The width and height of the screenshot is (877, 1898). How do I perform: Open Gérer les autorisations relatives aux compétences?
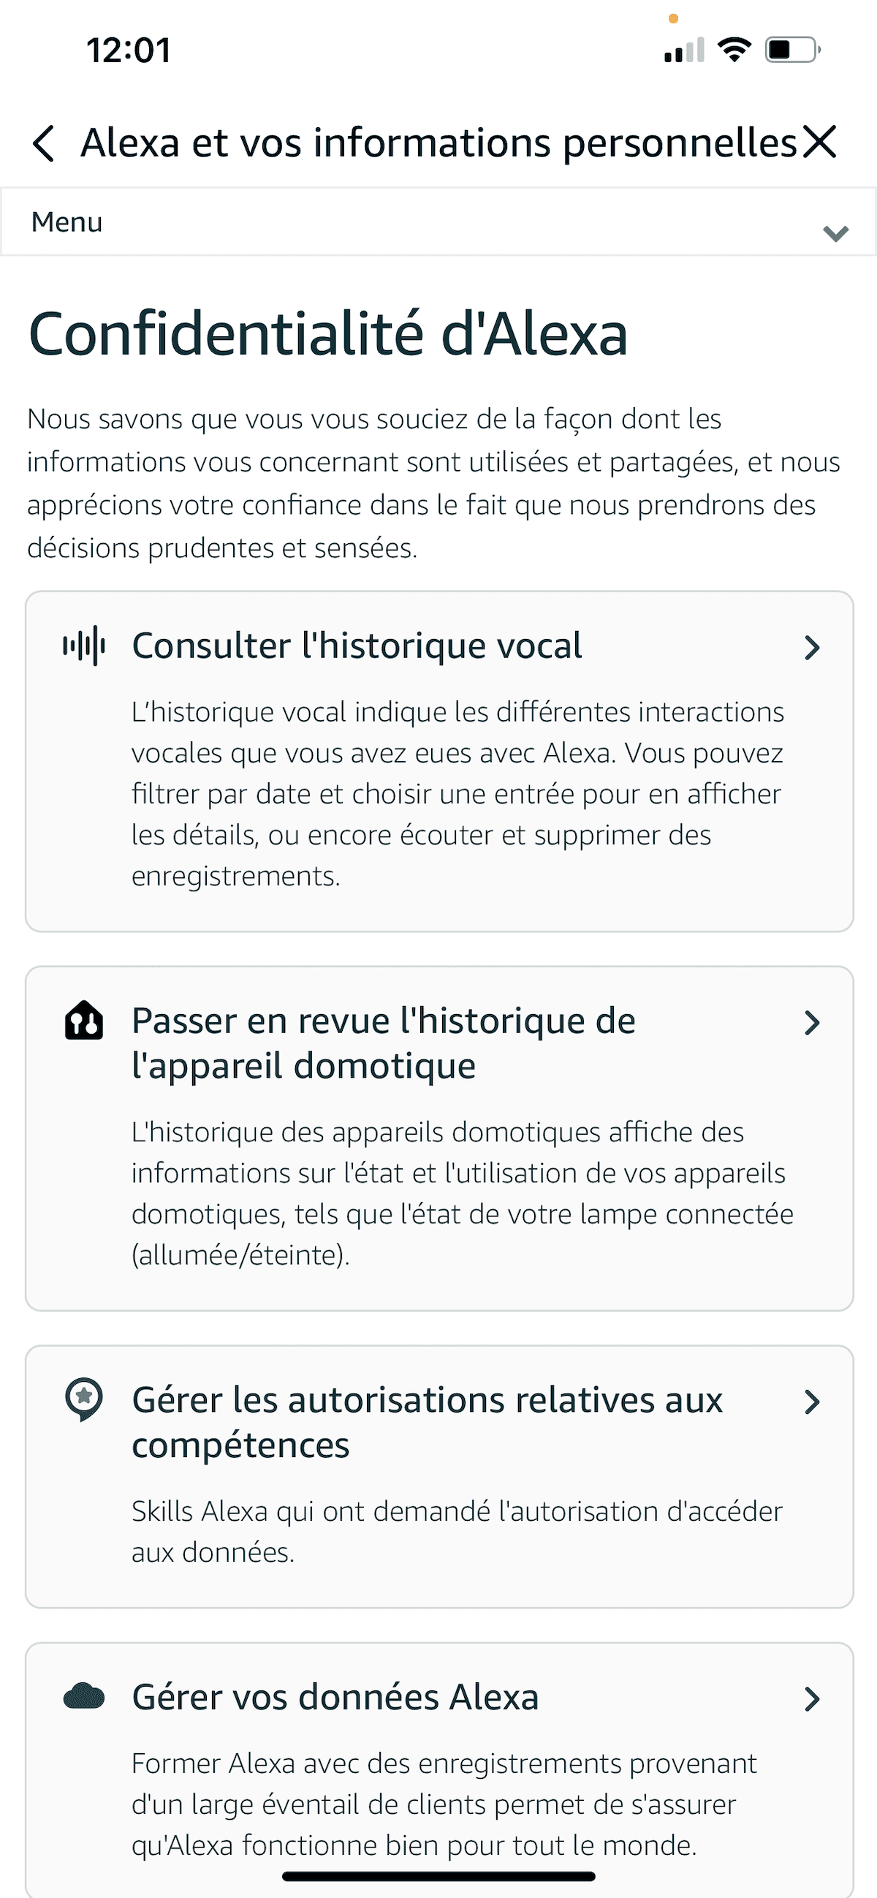427,1421
